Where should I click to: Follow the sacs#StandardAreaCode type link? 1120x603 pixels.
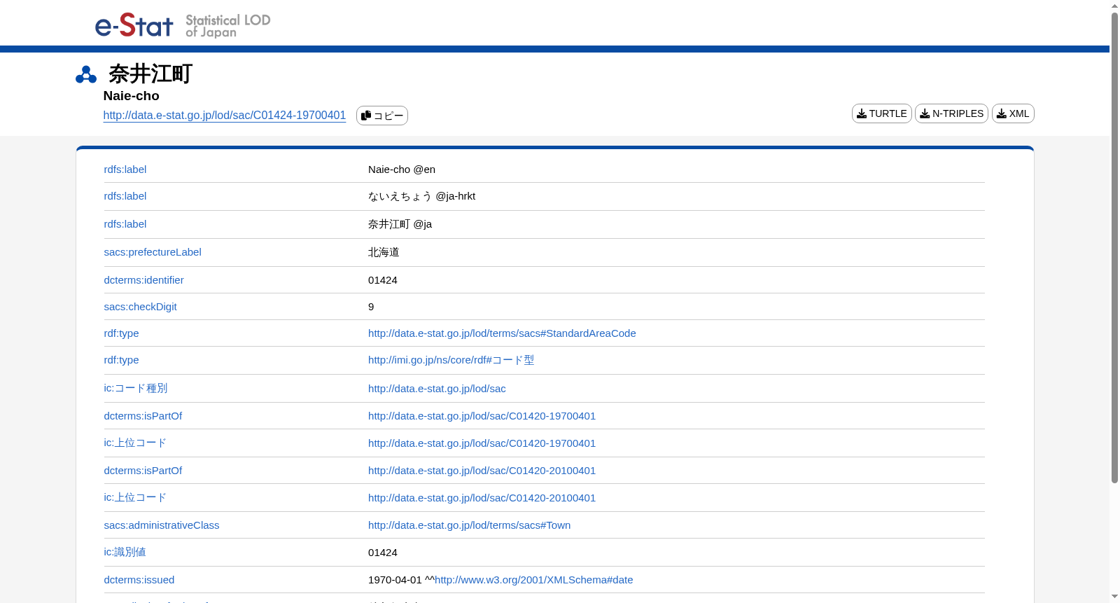[502, 333]
